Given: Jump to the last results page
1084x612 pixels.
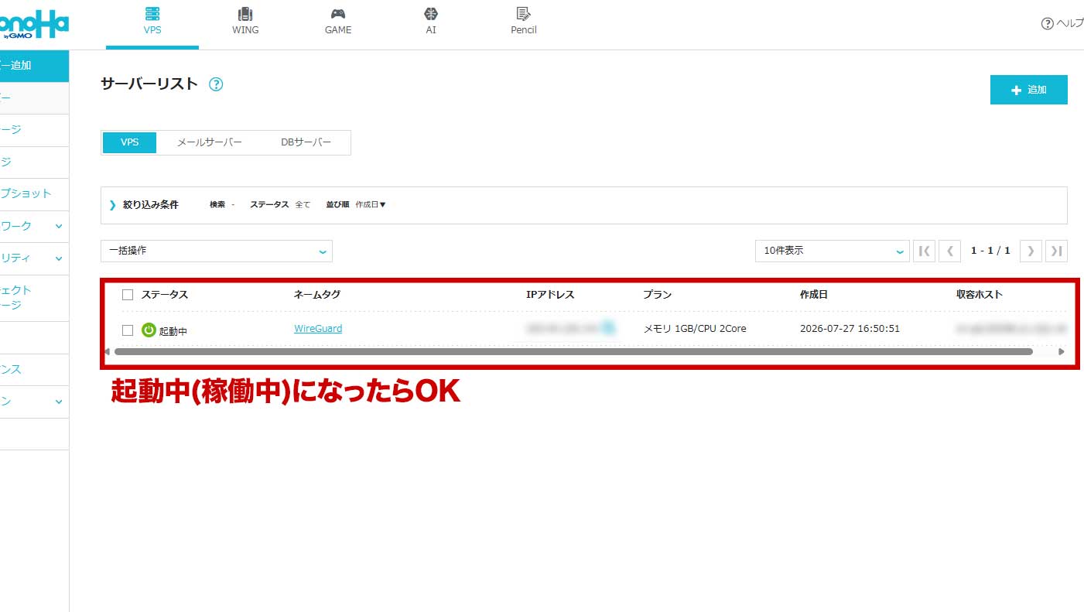Looking at the screenshot, I should [1056, 251].
